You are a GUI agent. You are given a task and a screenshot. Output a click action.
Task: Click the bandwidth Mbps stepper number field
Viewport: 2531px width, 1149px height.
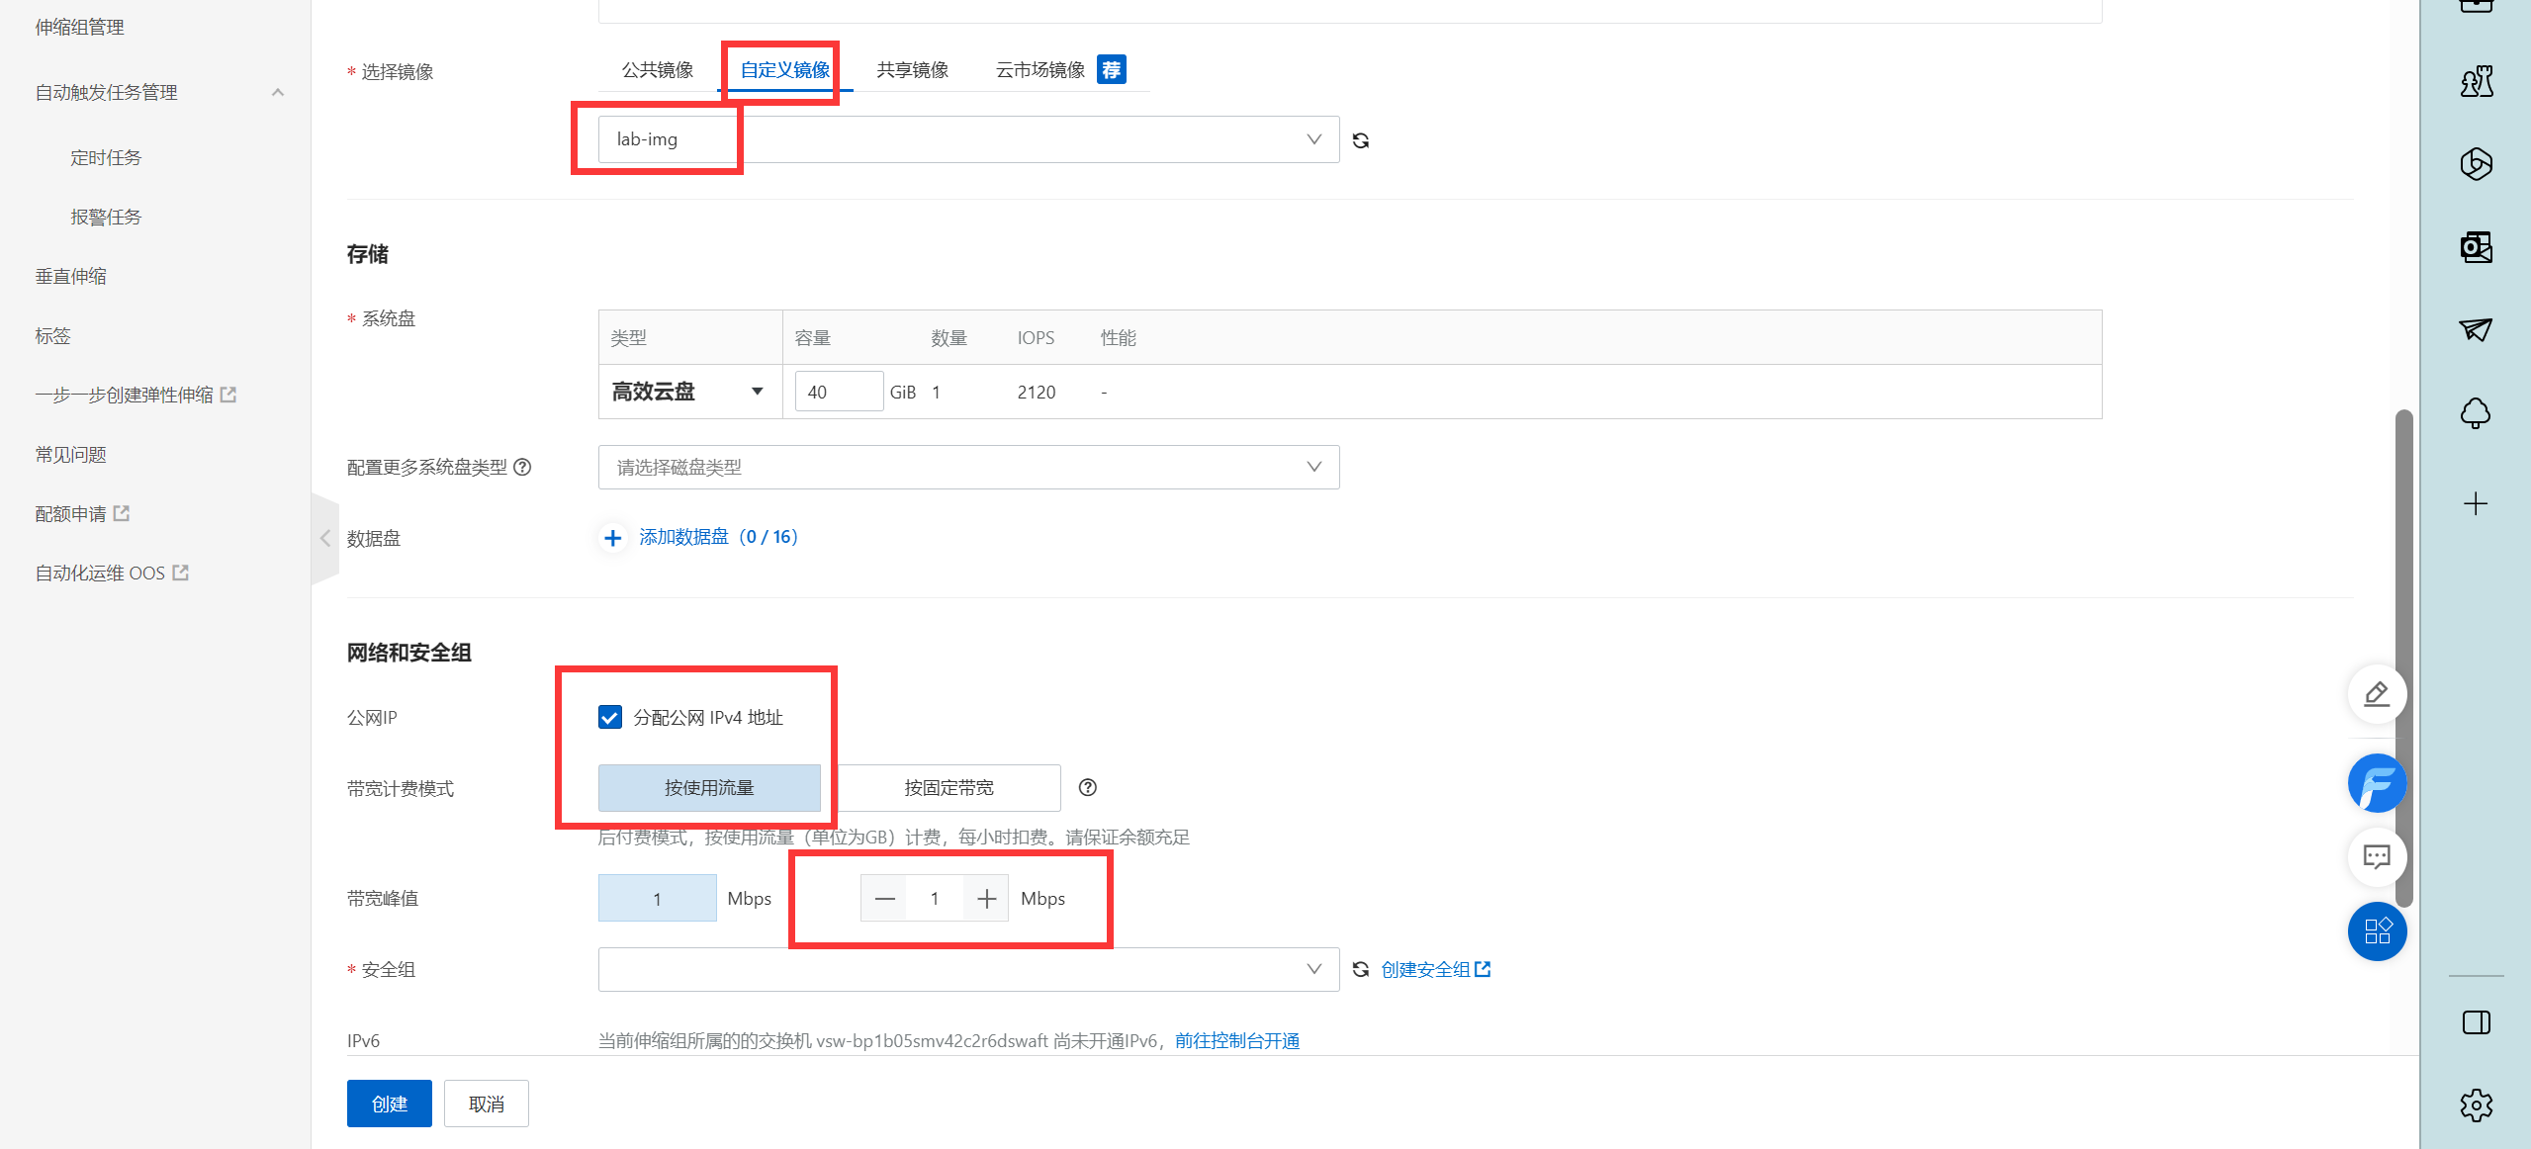point(935,898)
